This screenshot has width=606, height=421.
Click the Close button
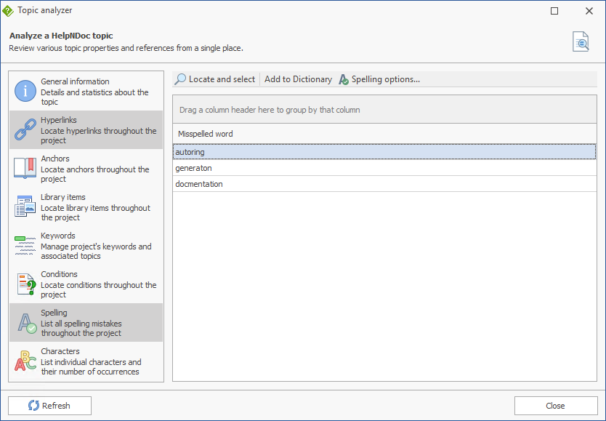click(556, 406)
